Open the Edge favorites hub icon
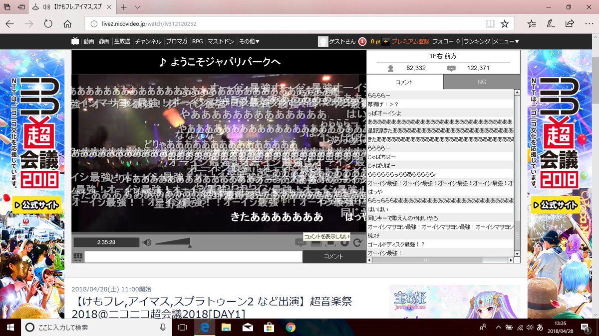The width and height of the screenshot is (599, 336). coord(532,23)
